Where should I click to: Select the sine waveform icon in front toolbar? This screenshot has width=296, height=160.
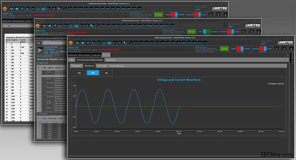tap(130, 43)
